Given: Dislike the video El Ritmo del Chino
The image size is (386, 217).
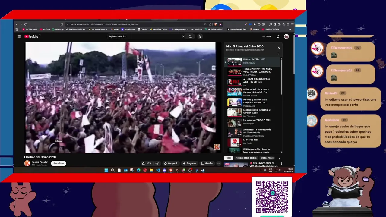Looking at the screenshot, I should click(x=157, y=163).
